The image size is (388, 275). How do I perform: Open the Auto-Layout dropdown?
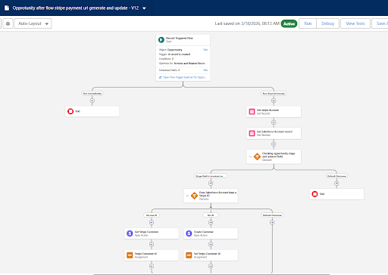[x=33, y=23]
